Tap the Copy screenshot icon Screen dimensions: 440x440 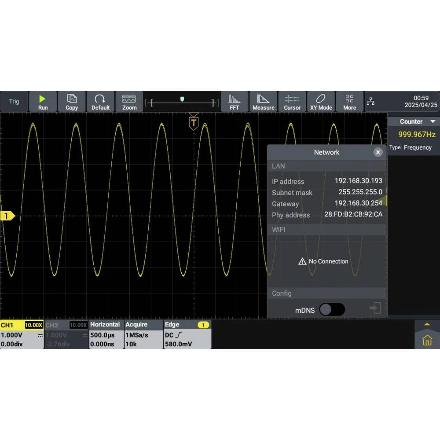(x=72, y=102)
